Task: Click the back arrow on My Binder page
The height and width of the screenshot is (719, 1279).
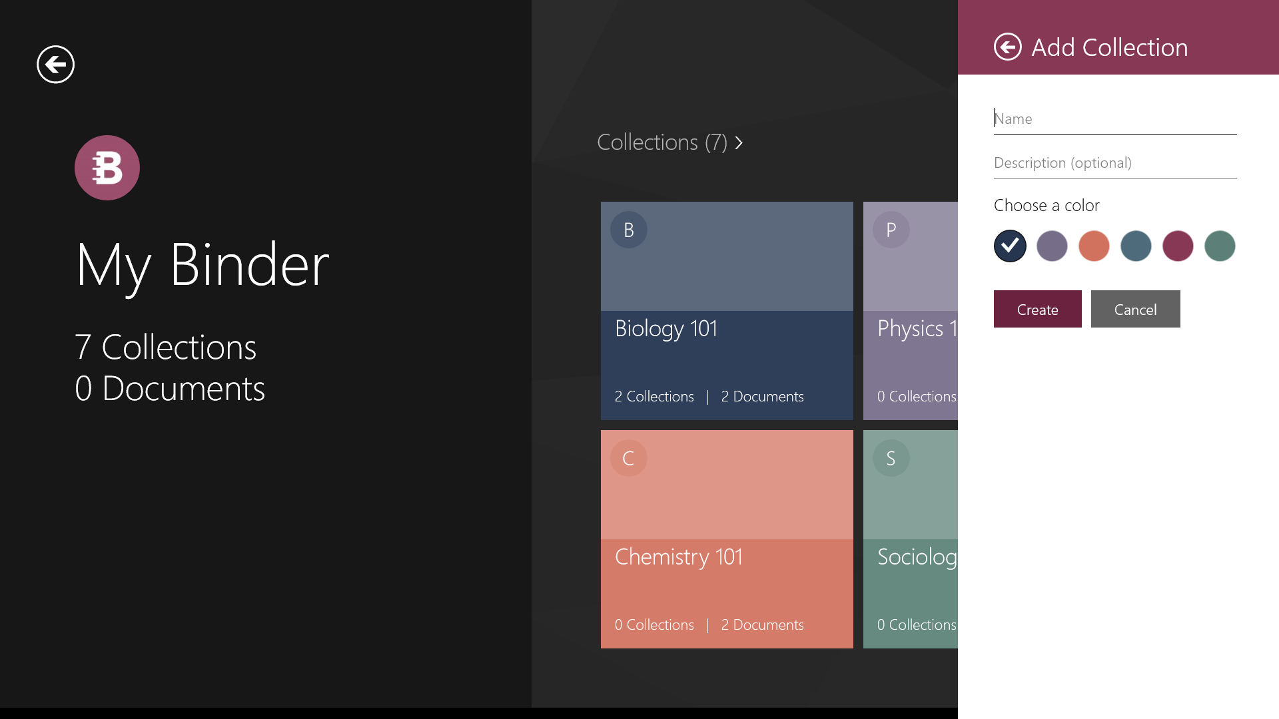Action: [x=55, y=64]
